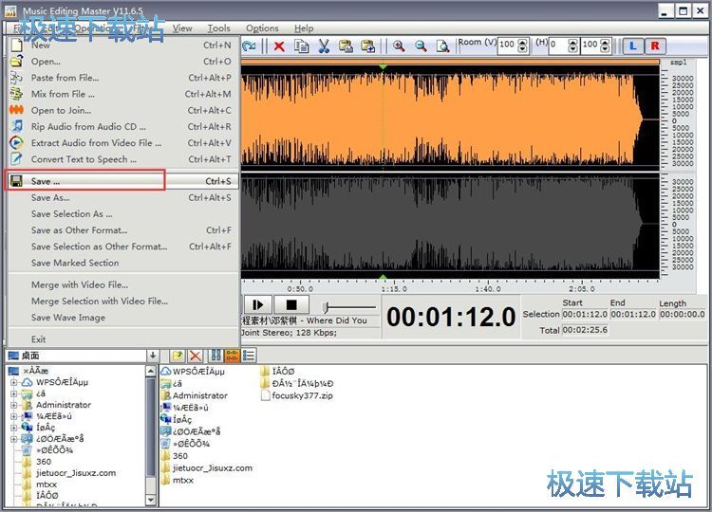Screen dimensions: 712x512
Task: Click the Copy icon in the toolbar
Action: tap(301, 46)
